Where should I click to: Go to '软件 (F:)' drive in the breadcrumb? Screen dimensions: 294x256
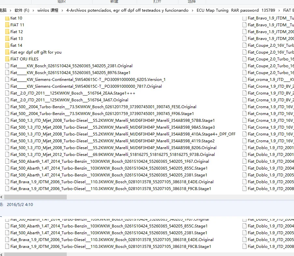pos(22,10)
